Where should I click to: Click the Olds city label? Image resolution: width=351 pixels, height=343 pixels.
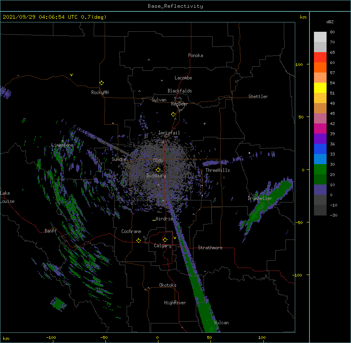pyautogui.click(x=158, y=161)
